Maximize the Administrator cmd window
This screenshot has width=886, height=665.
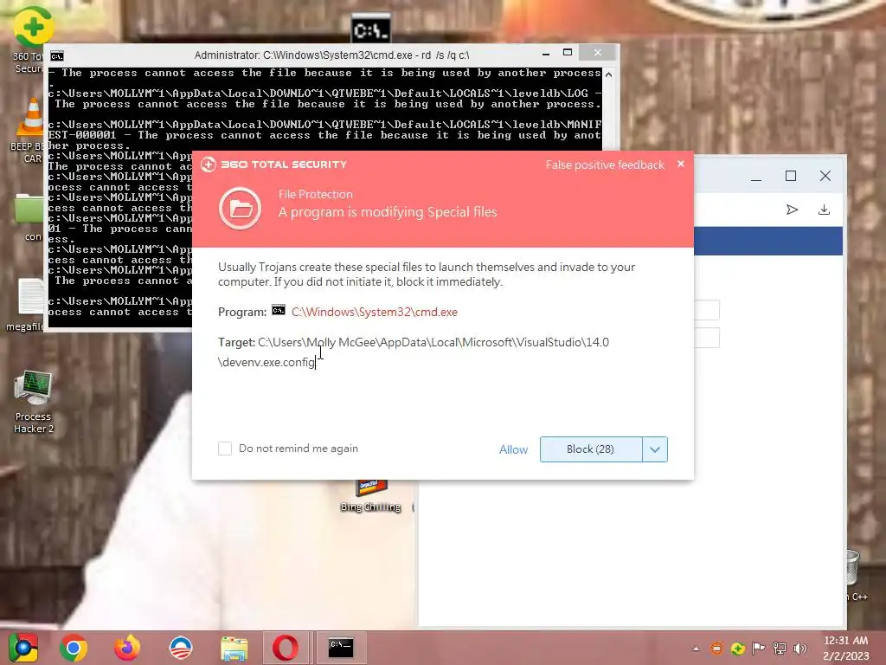click(x=568, y=53)
